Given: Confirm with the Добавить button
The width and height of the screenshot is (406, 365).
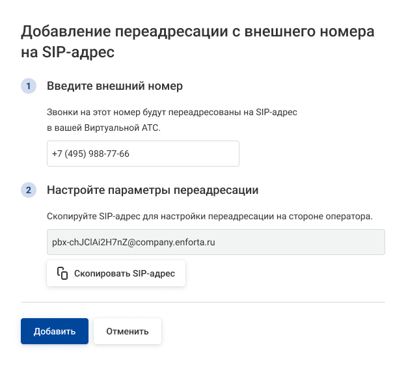Looking at the screenshot, I should coord(55,331).
